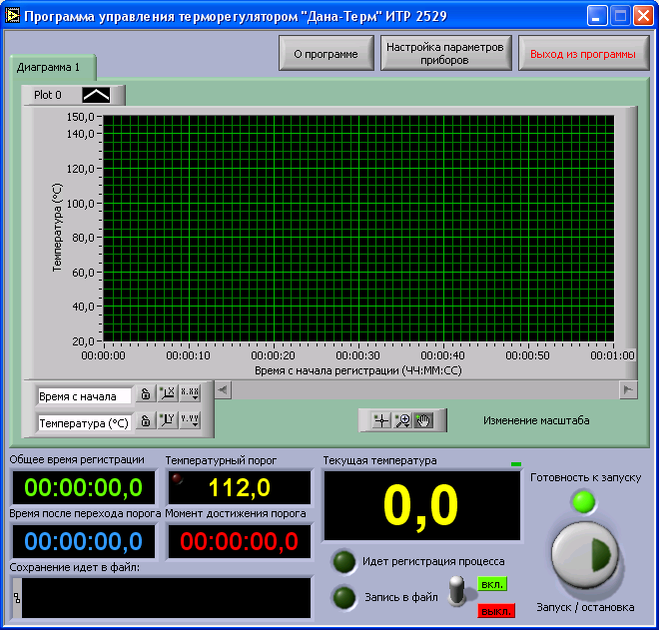This screenshot has width=659, height=630.
Task: Click the scrollbar left arrow under graph
Action: (223, 389)
